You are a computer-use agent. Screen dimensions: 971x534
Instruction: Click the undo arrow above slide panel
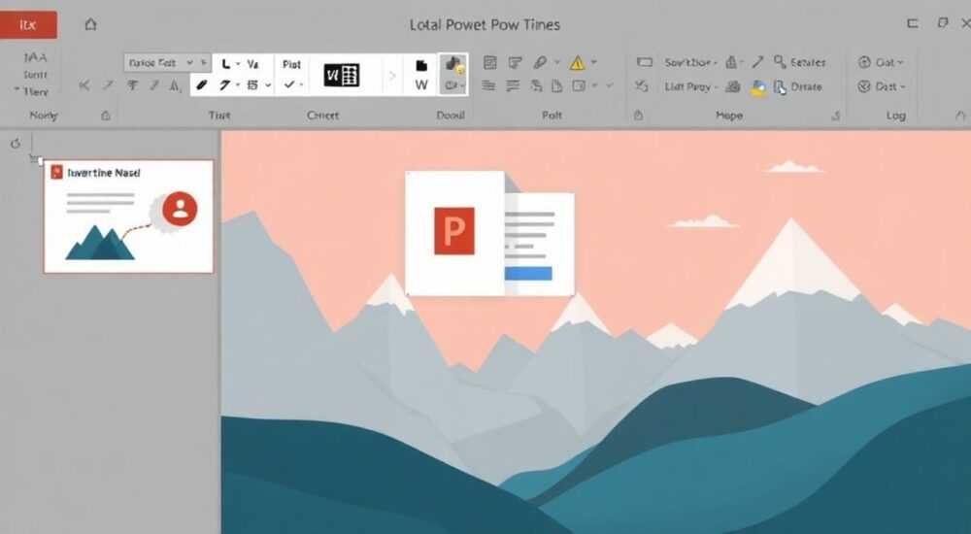tap(16, 144)
